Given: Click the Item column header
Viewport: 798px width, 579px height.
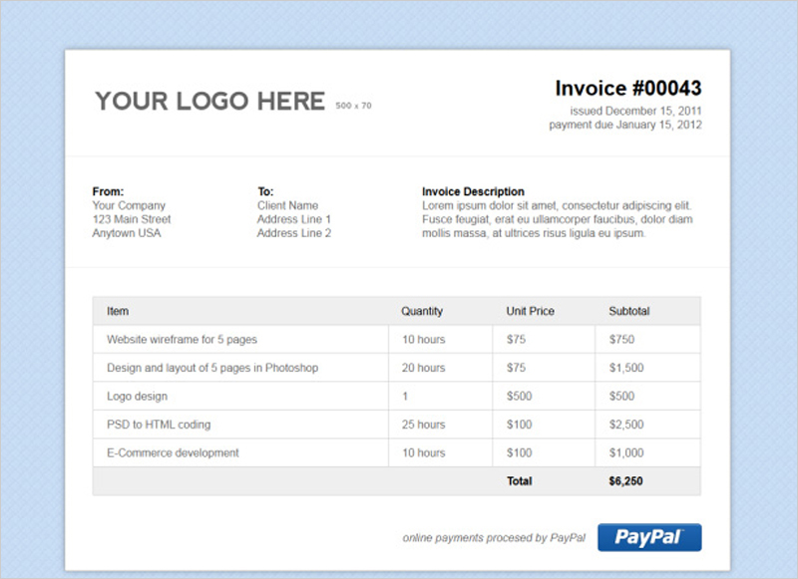Looking at the screenshot, I should [118, 311].
